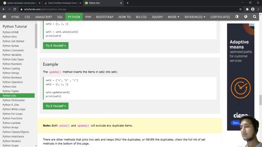Open Python Arrays in sidebar
The width and height of the screenshot is (262, 147).
point(10,127)
